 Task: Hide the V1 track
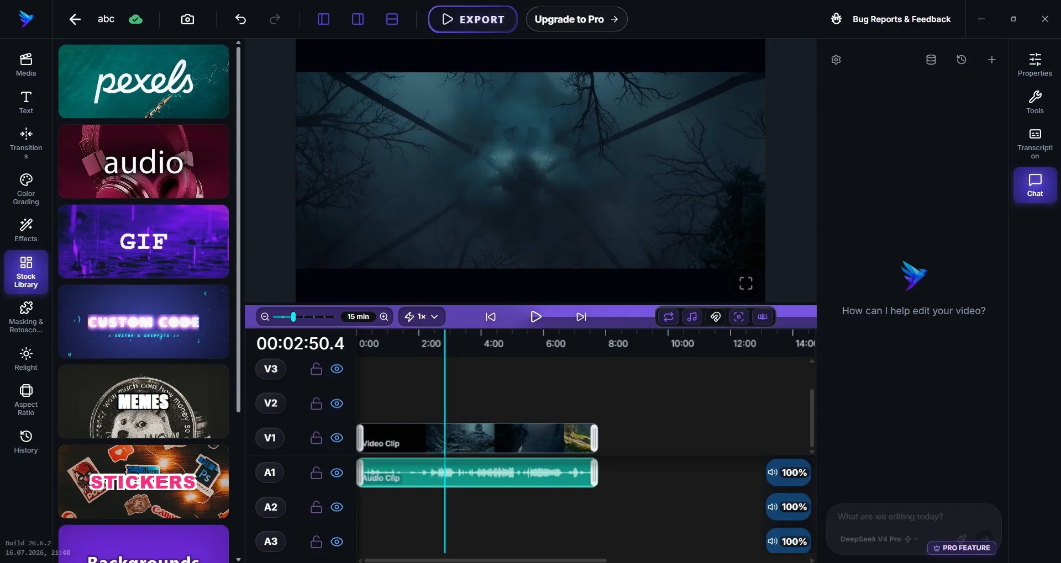[x=337, y=438]
